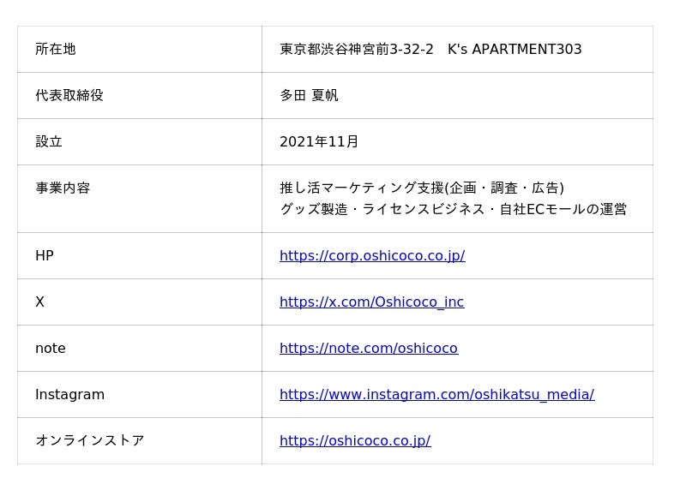
Task: Open the corp.oshicoco.co.jp HP link
Action: click(x=372, y=256)
